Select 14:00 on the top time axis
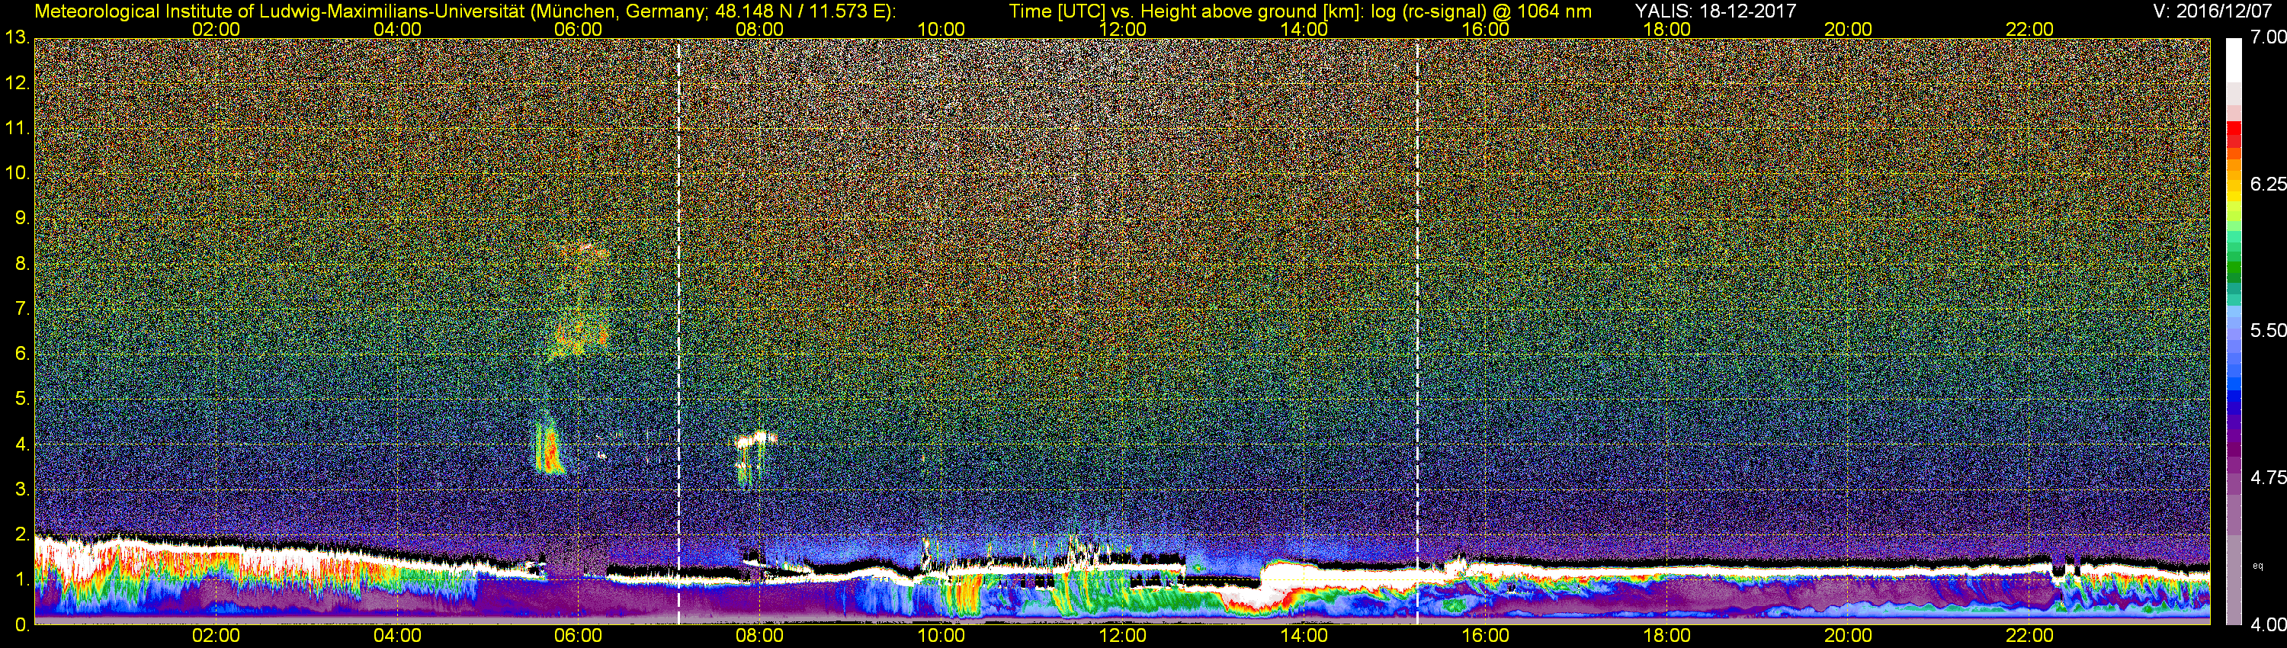 pyautogui.click(x=1304, y=29)
